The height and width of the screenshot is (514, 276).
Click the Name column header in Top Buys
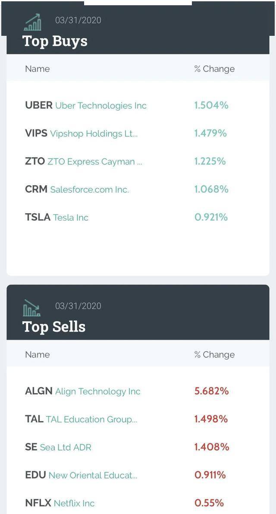[38, 69]
